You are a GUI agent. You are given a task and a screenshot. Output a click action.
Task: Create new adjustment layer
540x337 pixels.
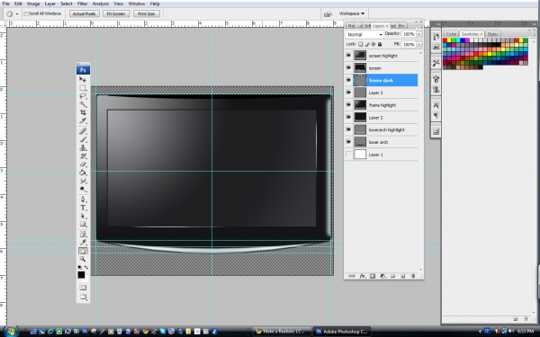(x=382, y=276)
